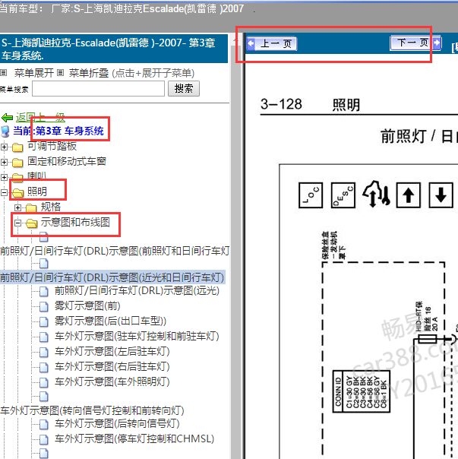
Task: Click the 固定和移动式车窗 folder icon
Action: (x=17, y=162)
